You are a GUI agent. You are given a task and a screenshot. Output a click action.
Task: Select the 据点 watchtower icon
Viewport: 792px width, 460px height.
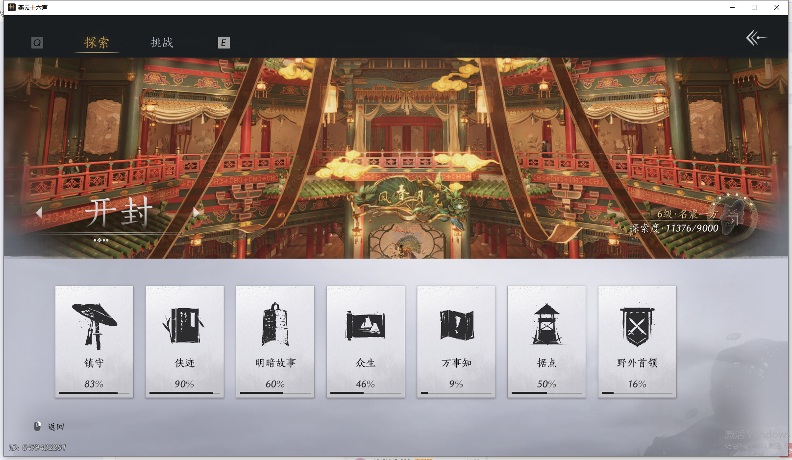coord(546,323)
